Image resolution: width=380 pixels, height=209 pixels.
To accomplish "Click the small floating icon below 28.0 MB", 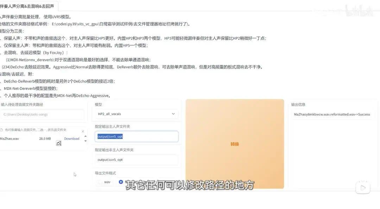I will point(59,143).
